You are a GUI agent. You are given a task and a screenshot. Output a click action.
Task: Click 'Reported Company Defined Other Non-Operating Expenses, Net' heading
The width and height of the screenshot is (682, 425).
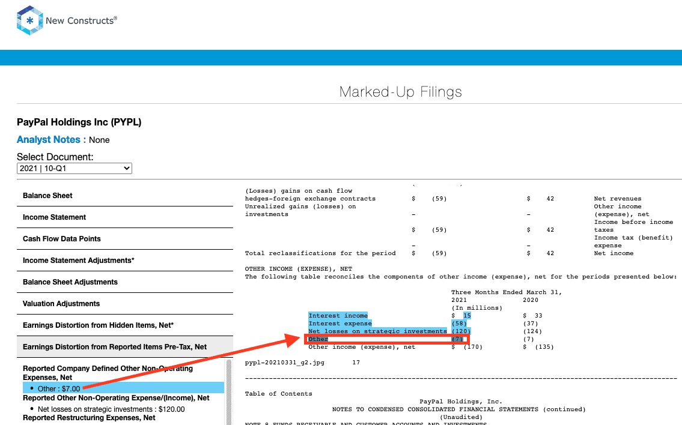tap(108, 373)
